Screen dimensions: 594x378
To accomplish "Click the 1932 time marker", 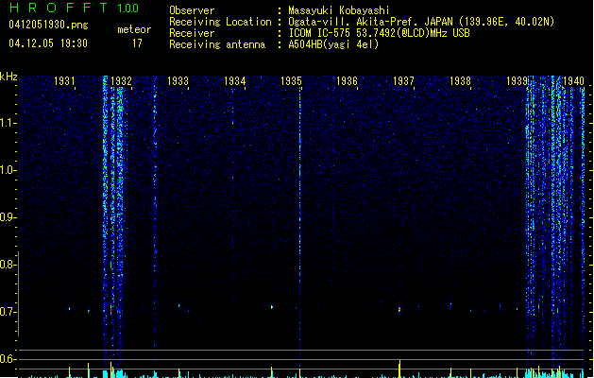I will (121, 81).
